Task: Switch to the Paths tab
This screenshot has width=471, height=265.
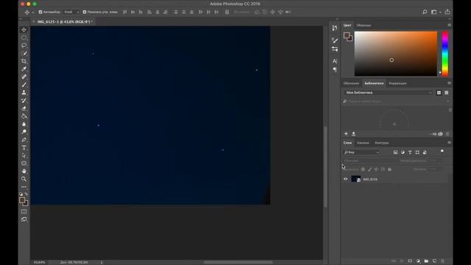Action: pyautogui.click(x=381, y=143)
